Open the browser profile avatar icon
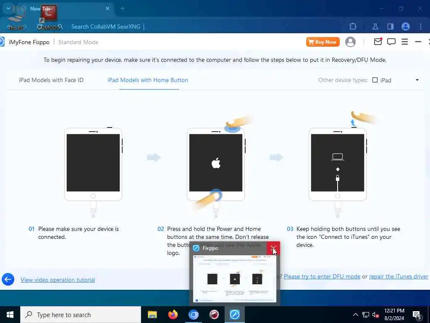Screen dimensions: 430x323 (405, 26)
